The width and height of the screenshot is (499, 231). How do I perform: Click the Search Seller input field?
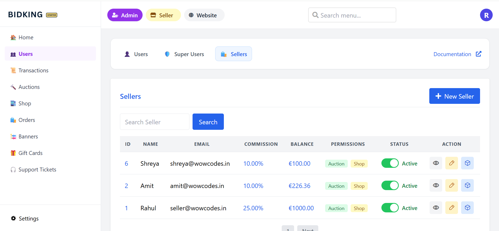154,122
